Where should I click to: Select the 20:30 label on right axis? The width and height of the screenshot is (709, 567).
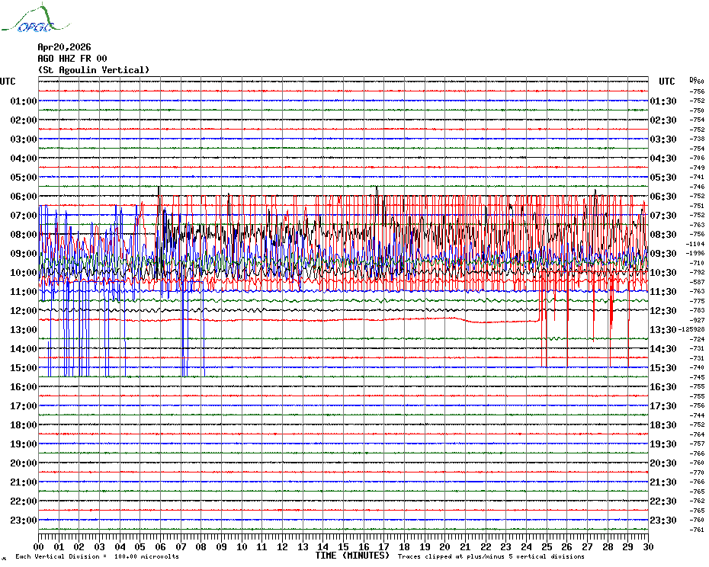663,463
